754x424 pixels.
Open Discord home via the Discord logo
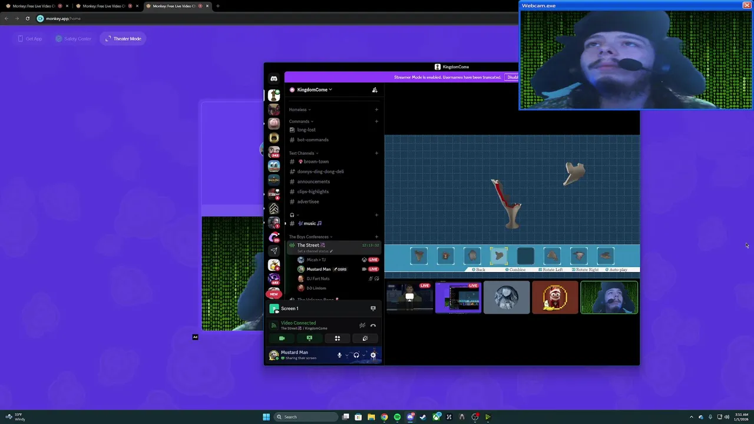pyautogui.click(x=274, y=79)
